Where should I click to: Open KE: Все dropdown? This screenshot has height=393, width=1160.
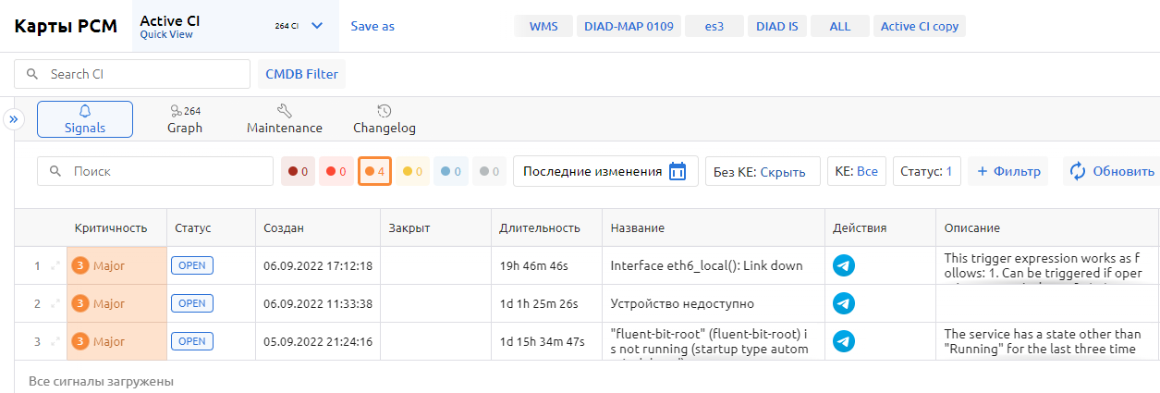pyautogui.click(x=856, y=171)
